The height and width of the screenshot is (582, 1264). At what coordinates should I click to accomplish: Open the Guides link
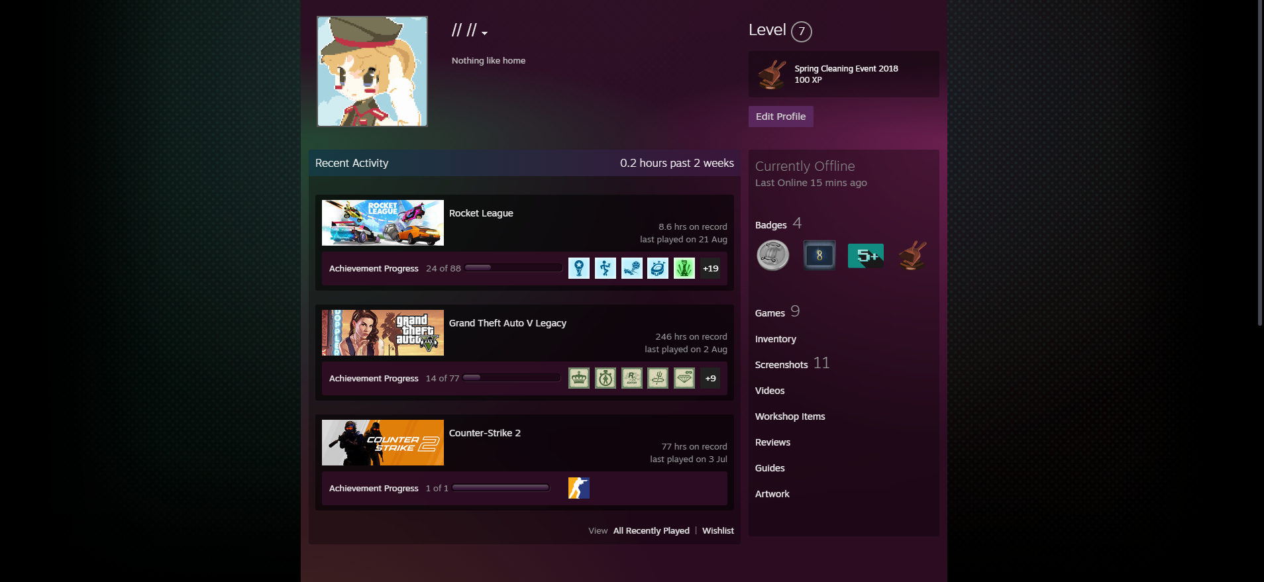tap(770, 468)
